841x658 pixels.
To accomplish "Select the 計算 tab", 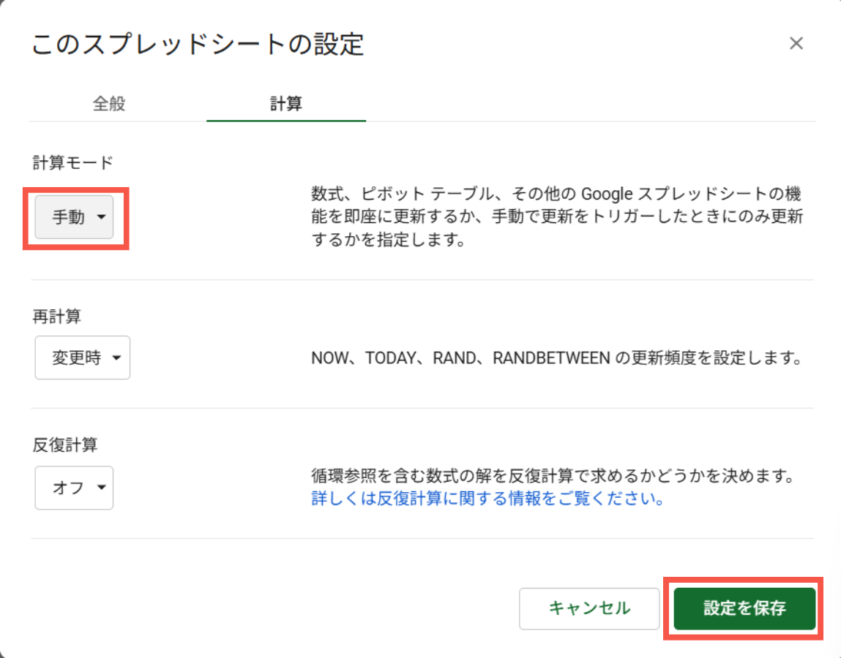I will pyautogui.click(x=286, y=103).
